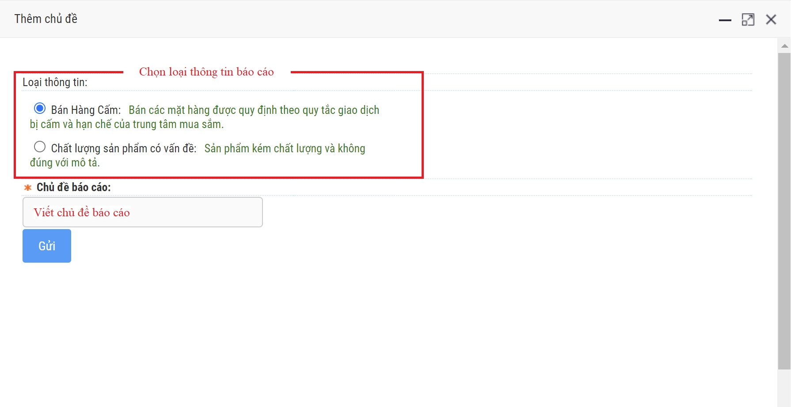
Task: Click the scrollbar up arrow
Action: pos(784,46)
